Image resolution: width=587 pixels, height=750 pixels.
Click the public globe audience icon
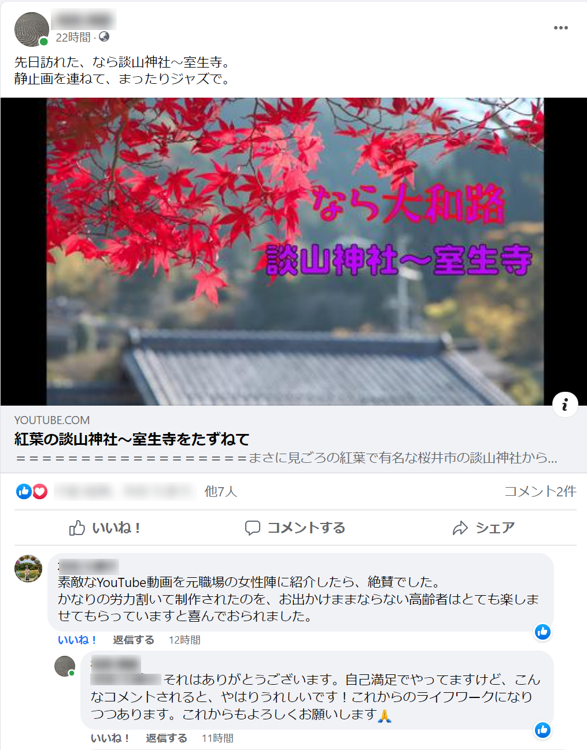104,37
